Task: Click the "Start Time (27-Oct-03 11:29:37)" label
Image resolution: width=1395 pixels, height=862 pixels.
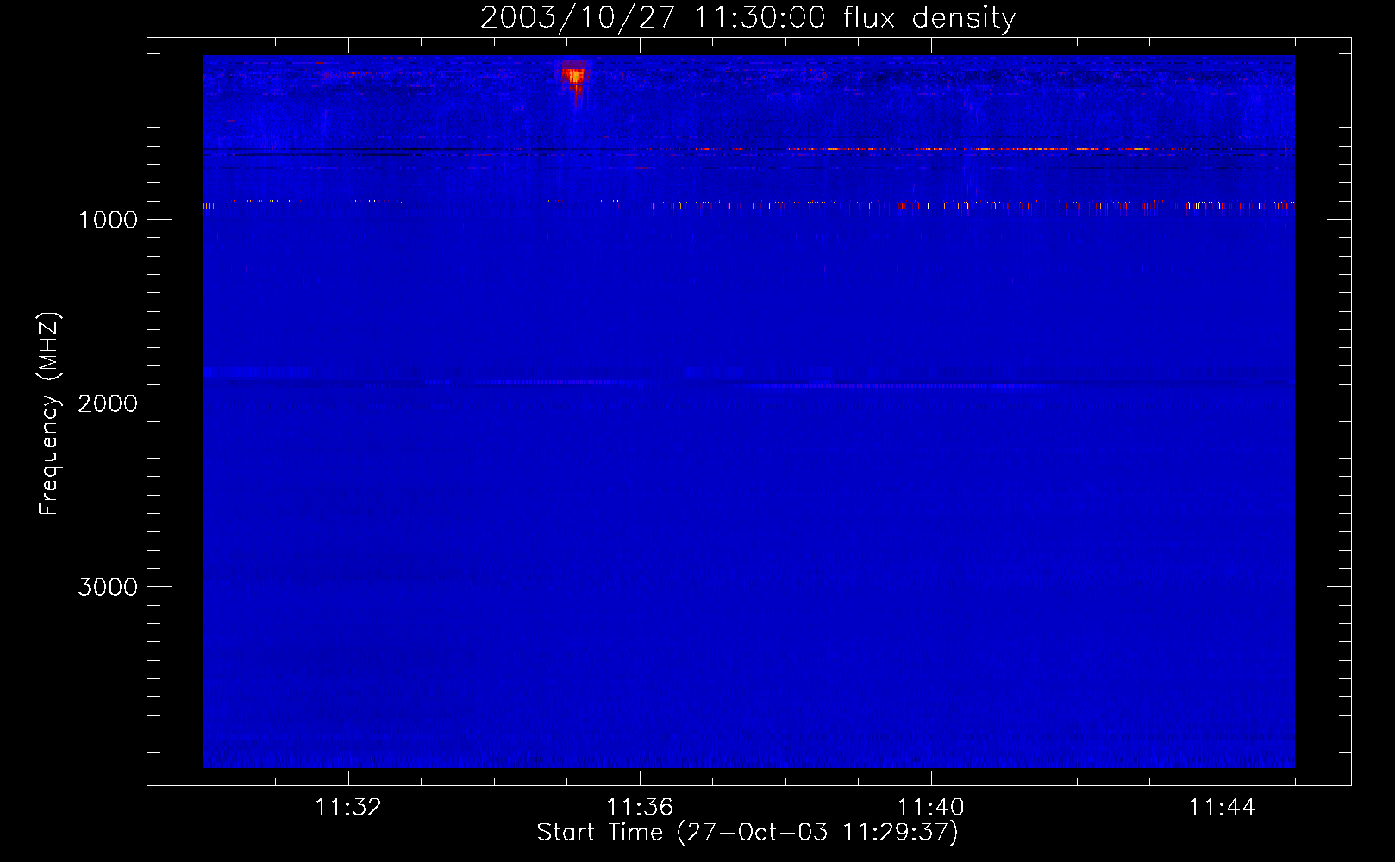Action: pyautogui.click(x=748, y=833)
